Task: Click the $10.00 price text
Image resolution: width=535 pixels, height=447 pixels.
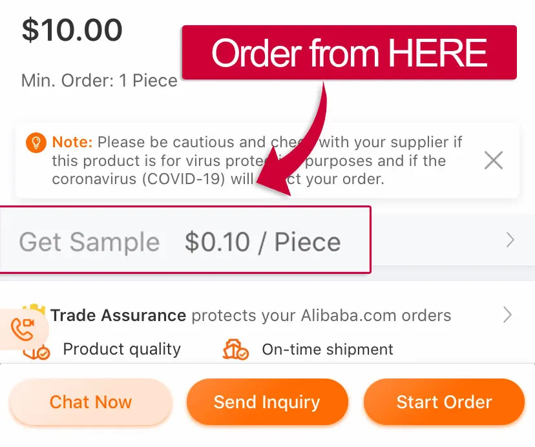Action: pos(72,30)
